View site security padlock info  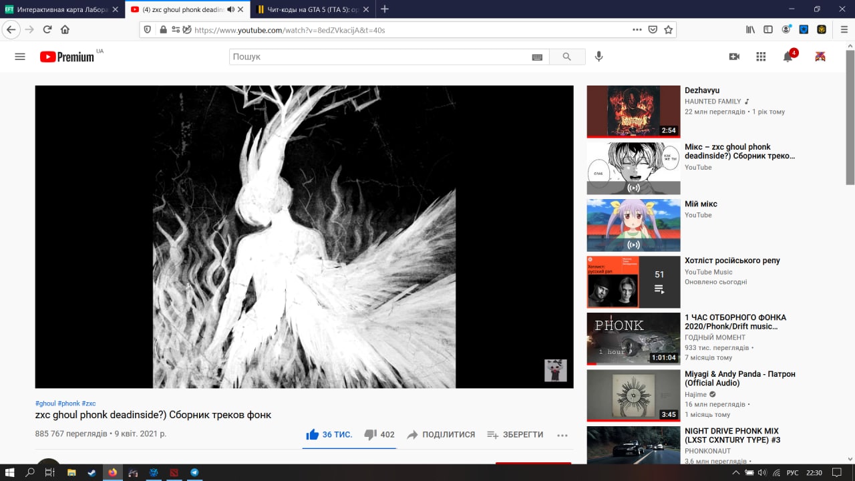point(162,29)
